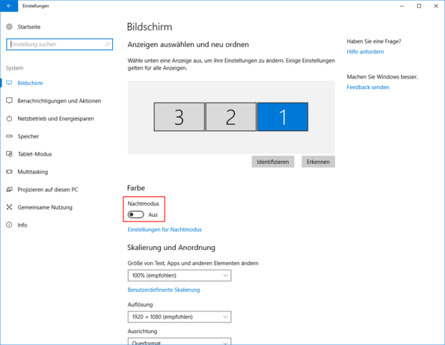Focus the Einstellung suchen search field
The image size is (445, 345).
pos(59,44)
